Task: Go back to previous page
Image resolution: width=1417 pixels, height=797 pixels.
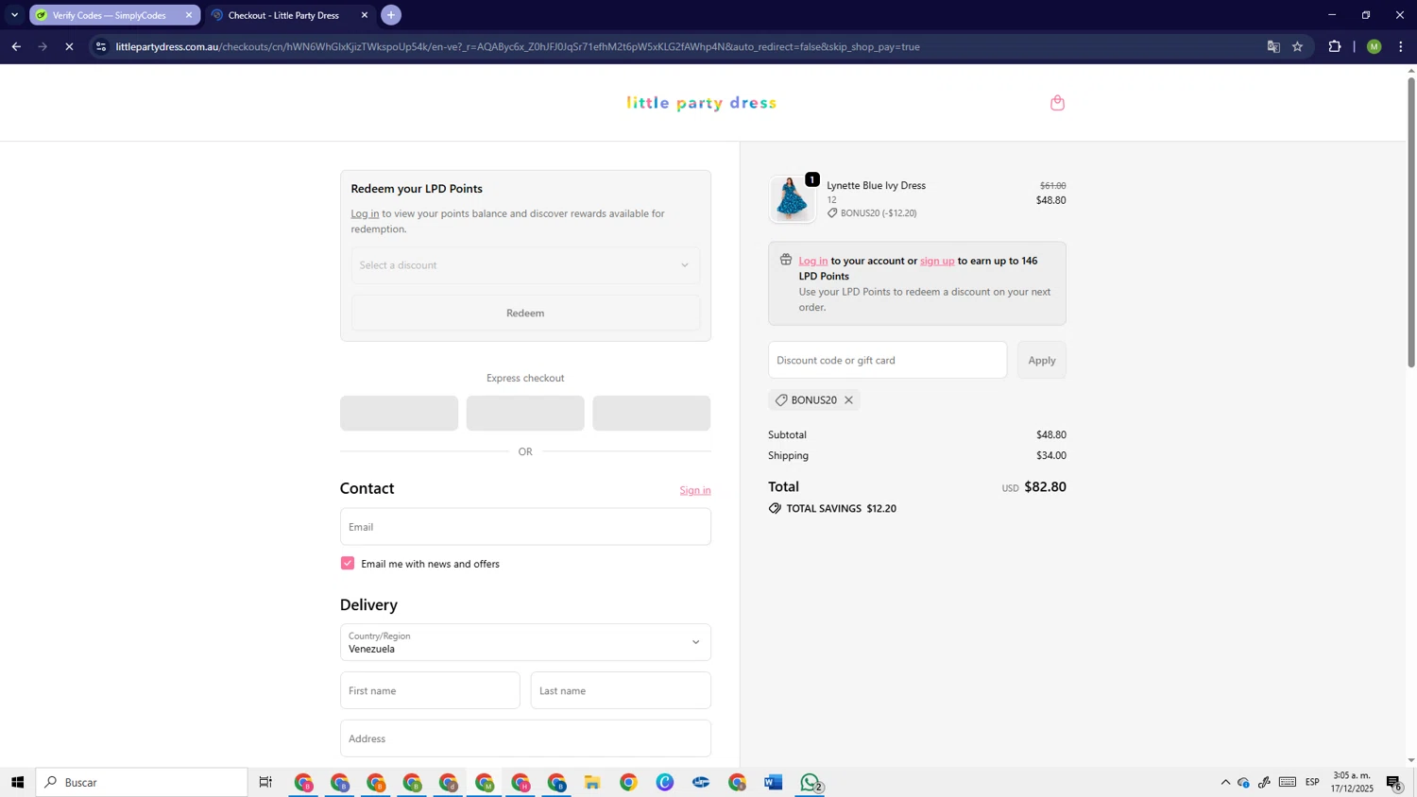Action: tap(16, 46)
